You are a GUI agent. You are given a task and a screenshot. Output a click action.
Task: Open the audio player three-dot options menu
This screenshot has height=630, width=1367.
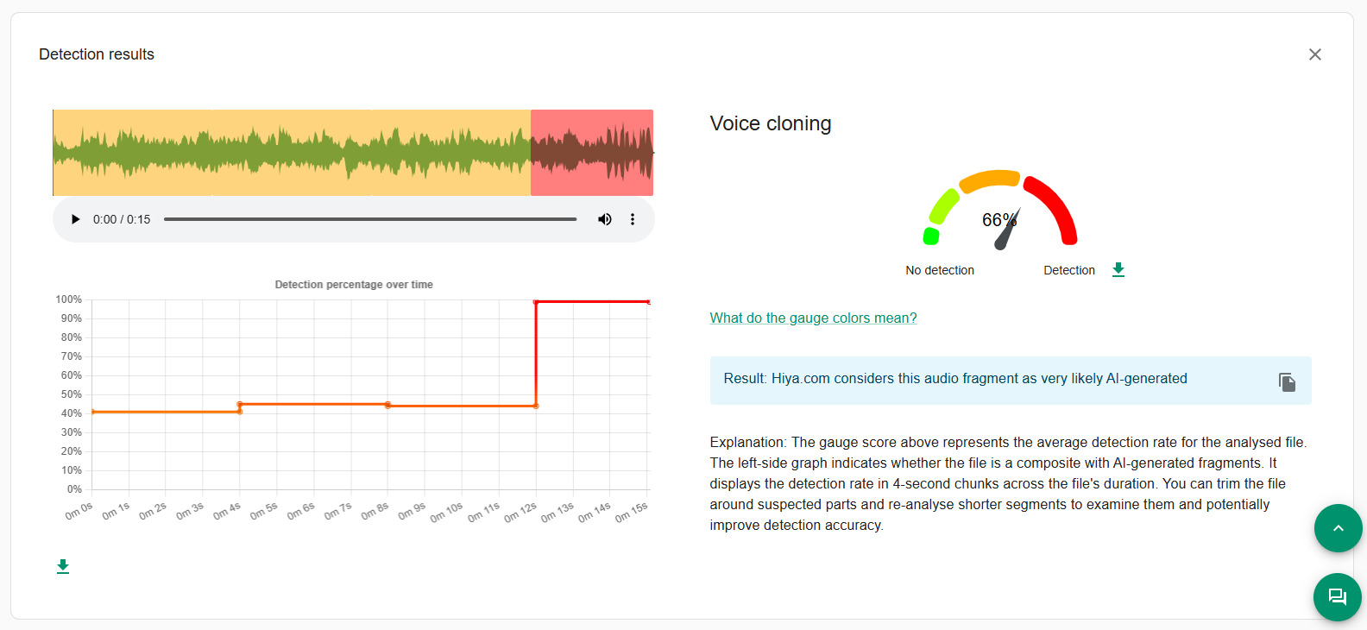coord(633,219)
